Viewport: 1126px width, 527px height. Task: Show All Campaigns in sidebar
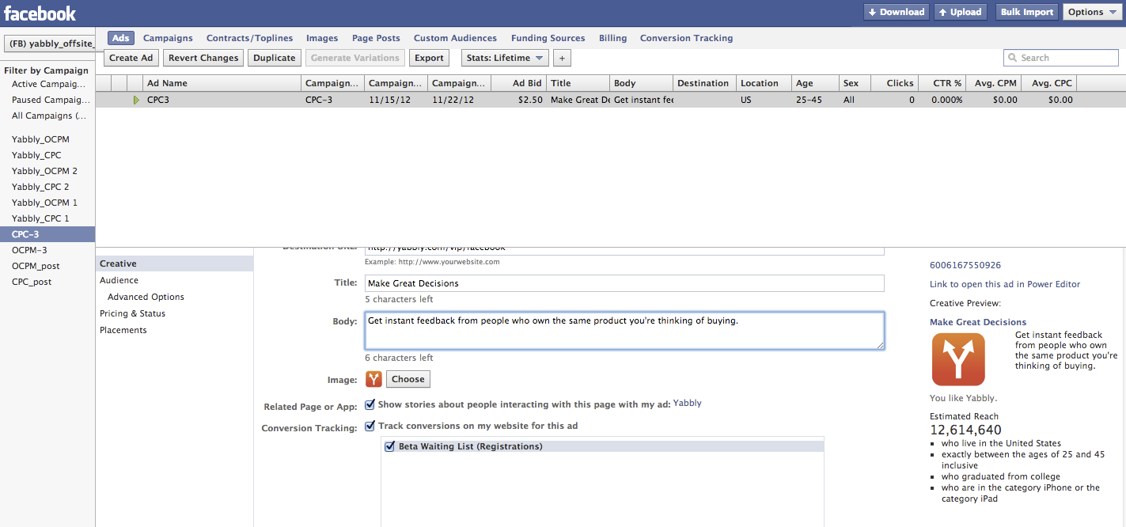(x=47, y=116)
